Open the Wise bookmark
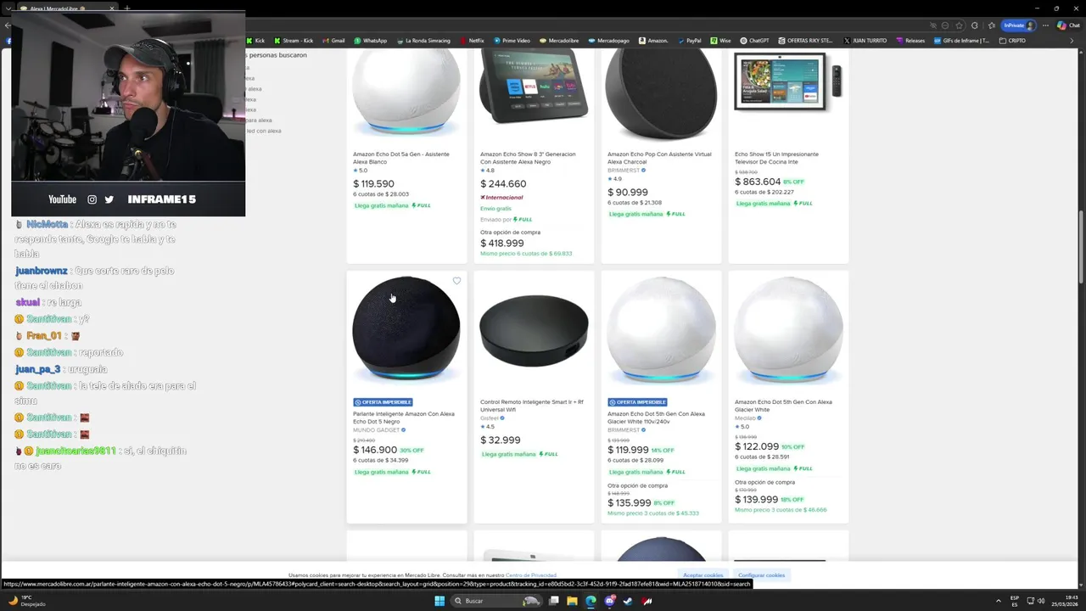Screen dimensions: 1086x611 720,41
